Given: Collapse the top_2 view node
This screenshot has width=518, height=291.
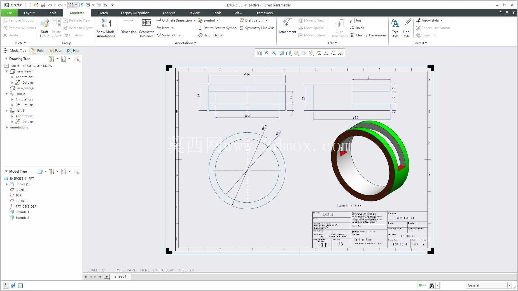Looking at the screenshot, I should tap(7, 94).
